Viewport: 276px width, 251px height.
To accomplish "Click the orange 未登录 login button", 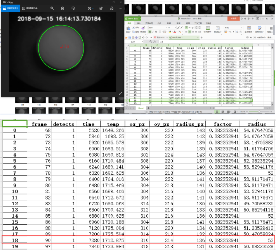I will point(234,19).
